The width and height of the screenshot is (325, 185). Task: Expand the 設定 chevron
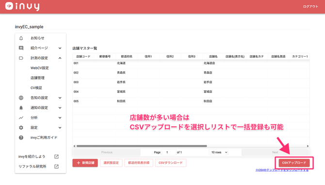60,128
